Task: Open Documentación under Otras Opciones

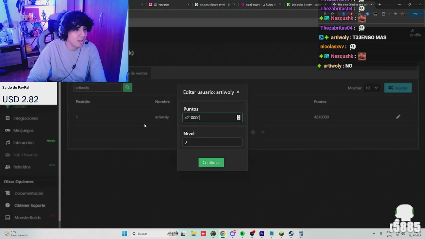Action: [x=29, y=193]
